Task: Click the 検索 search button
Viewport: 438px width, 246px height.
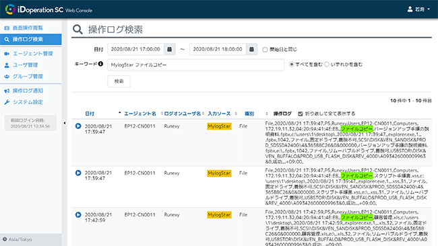Action: pyautogui.click(x=119, y=81)
